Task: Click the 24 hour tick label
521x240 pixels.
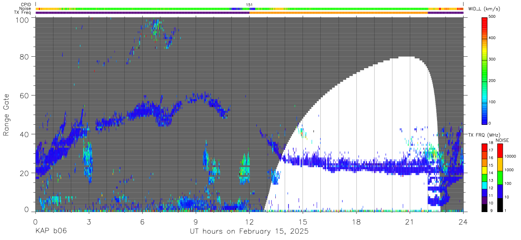Action: click(463, 221)
